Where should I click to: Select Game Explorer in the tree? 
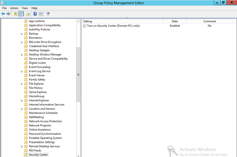click(38, 92)
